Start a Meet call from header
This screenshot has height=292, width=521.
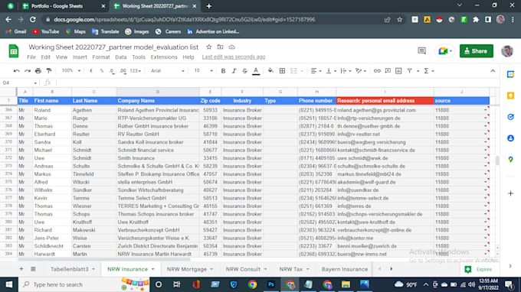point(444,51)
